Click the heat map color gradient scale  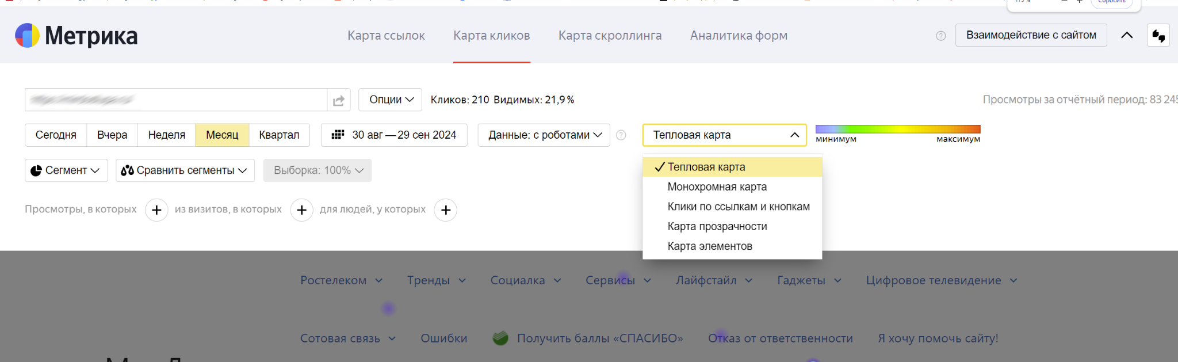897,129
